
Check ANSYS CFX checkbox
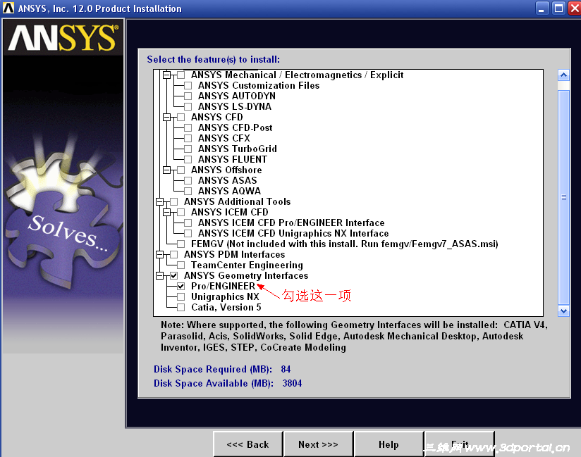(x=188, y=139)
